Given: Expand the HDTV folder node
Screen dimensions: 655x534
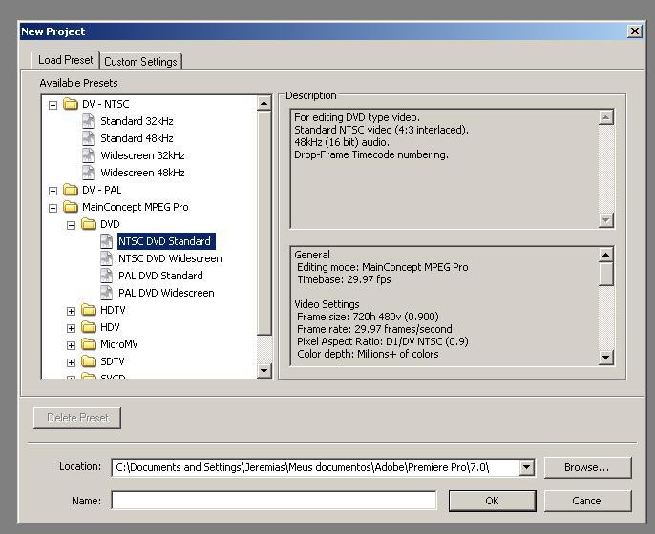Looking at the screenshot, I should coord(71,311).
